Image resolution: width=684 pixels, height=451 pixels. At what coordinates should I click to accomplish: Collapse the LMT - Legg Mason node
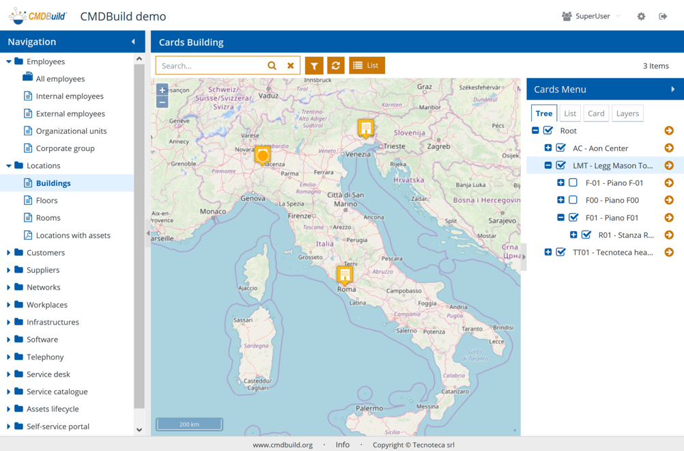[x=548, y=165]
